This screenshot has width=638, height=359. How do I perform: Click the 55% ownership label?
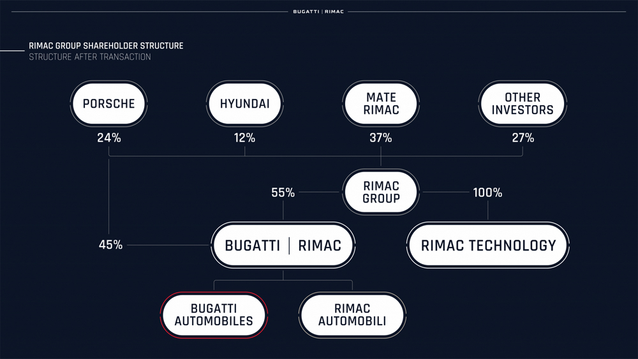click(283, 193)
